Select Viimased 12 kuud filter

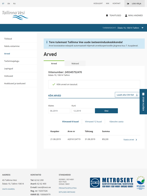pos(93,121)
